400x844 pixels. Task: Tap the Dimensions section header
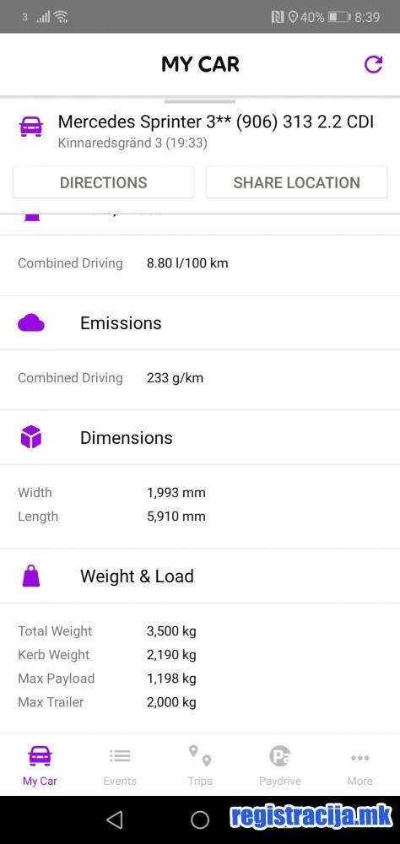[200, 437]
